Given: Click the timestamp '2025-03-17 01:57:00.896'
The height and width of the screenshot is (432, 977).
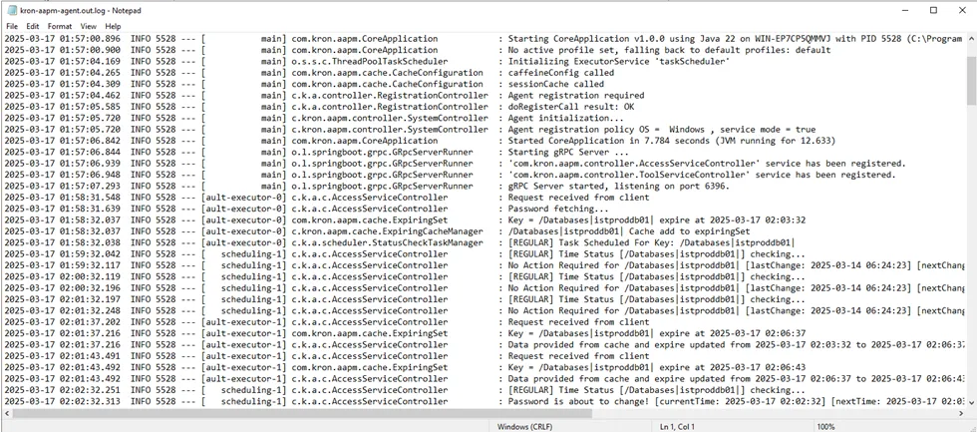Looking at the screenshot, I should click(x=62, y=39).
